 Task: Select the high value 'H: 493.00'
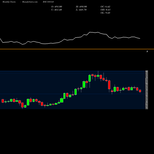81,7
